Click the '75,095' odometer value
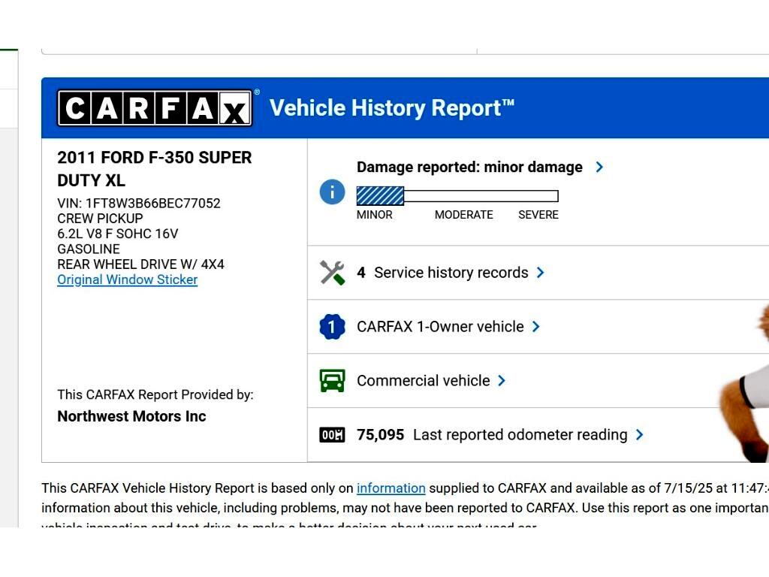 click(x=380, y=435)
